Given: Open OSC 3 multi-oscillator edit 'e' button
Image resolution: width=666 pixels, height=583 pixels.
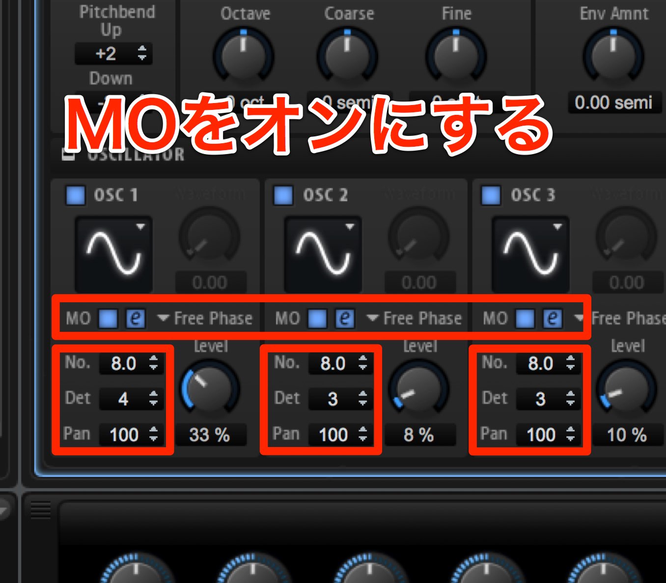Looking at the screenshot, I should tap(553, 318).
